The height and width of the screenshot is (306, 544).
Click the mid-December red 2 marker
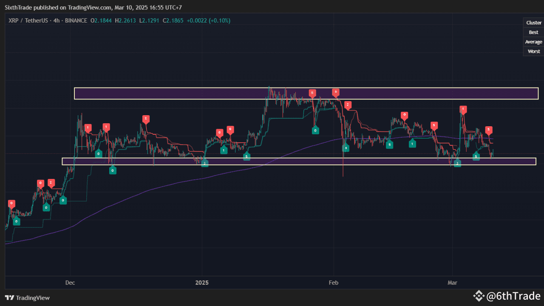point(146,119)
